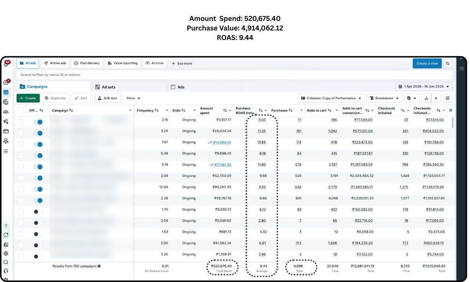Select the All ads view
This screenshot has width=470, height=282.
click(x=28, y=63)
